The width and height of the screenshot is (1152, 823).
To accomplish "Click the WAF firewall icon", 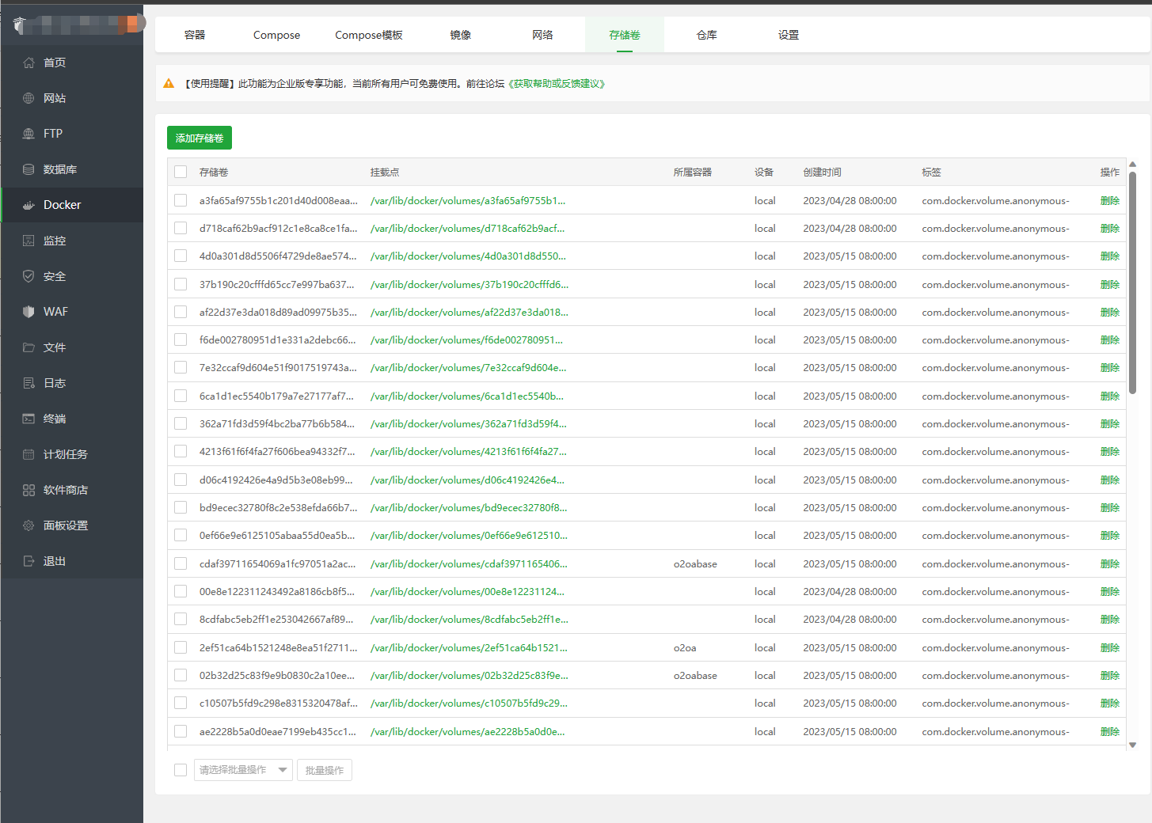I will pos(29,312).
